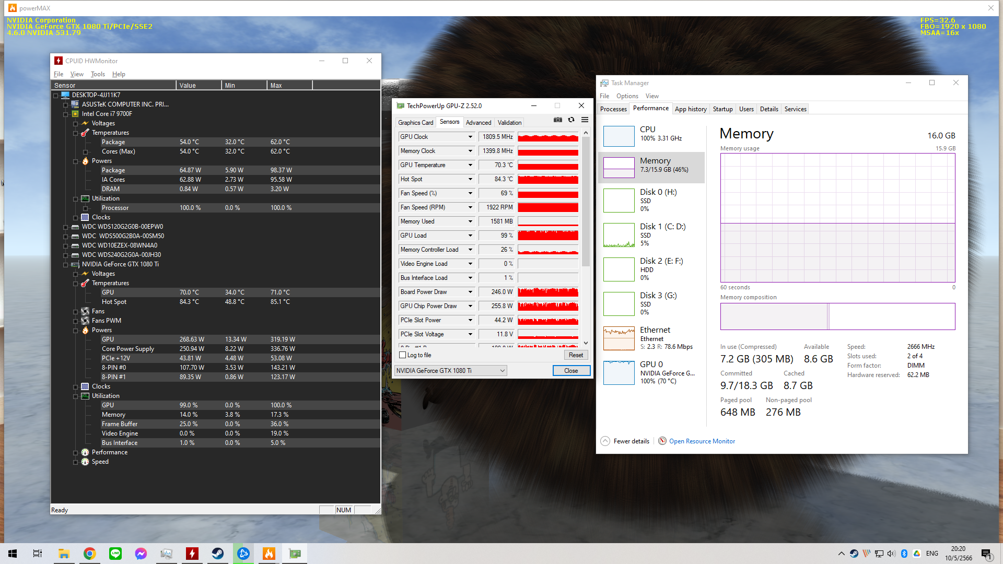
Task: Click the Fewer details chevron icon
Action: pyautogui.click(x=605, y=441)
